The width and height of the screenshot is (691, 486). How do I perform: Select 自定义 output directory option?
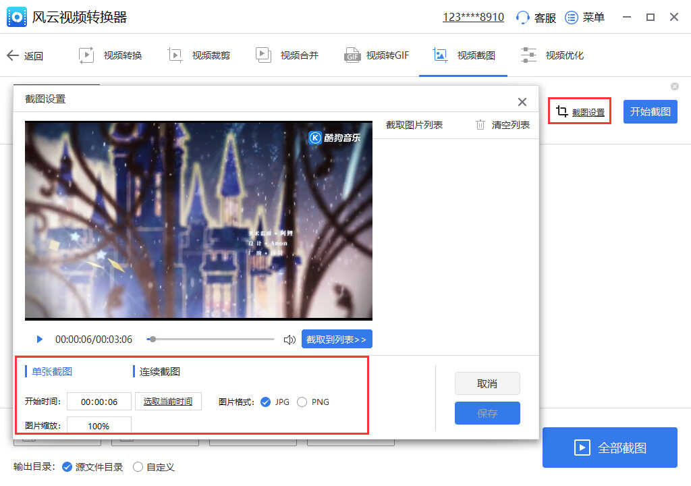138,466
